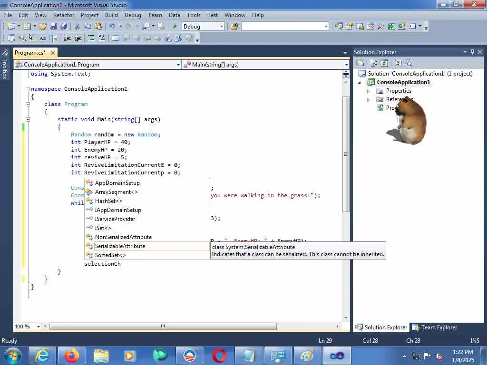The image size is (487, 365).
Task: Cut selection with the scissors icon
Action: (77, 27)
